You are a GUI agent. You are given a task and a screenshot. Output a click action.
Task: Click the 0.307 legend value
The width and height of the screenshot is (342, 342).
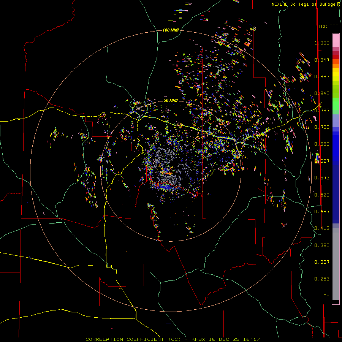322,262
